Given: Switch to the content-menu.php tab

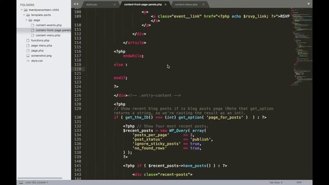Looking at the screenshot, I should 186,5.
